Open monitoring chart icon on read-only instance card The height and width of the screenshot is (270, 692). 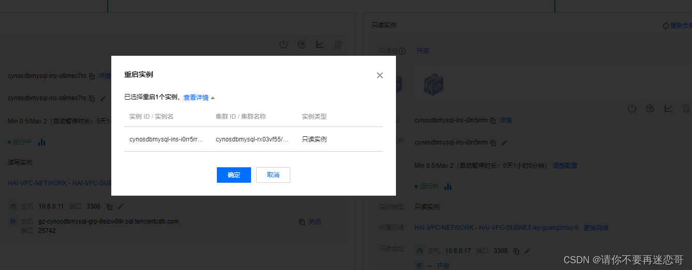point(668,108)
